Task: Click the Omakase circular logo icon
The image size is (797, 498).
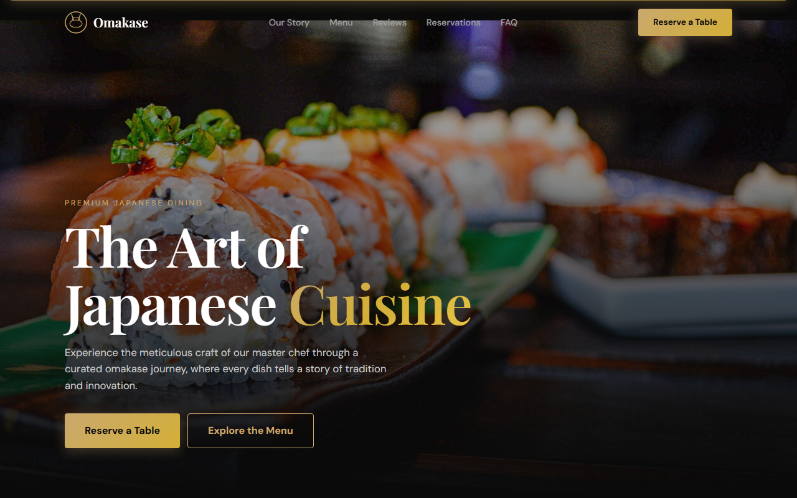Action: (76, 22)
